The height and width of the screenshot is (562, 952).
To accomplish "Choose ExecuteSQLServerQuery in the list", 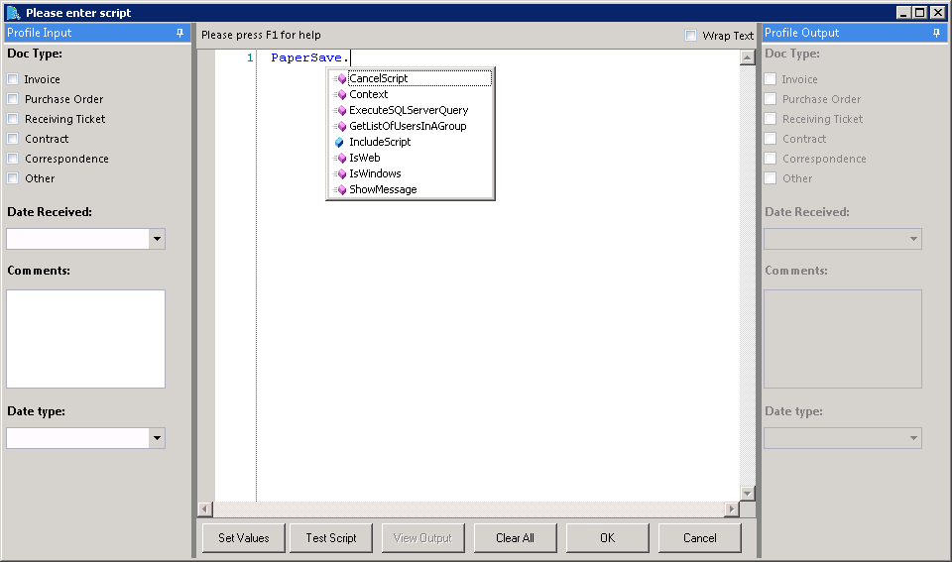I will click(x=411, y=110).
